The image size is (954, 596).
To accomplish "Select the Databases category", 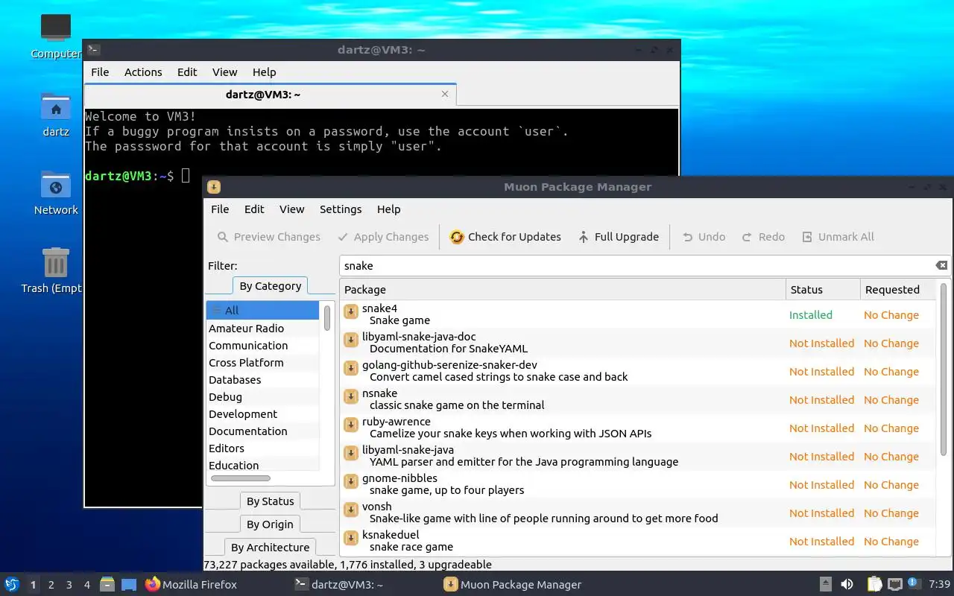I will (262, 380).
